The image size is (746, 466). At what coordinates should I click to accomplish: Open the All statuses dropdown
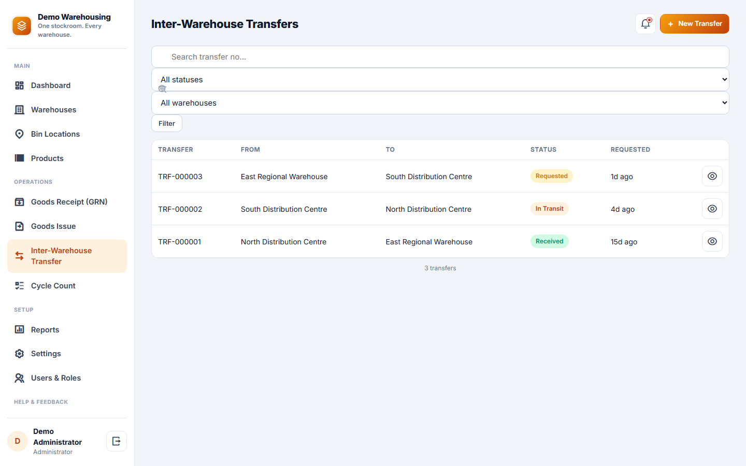coord(440,80)
